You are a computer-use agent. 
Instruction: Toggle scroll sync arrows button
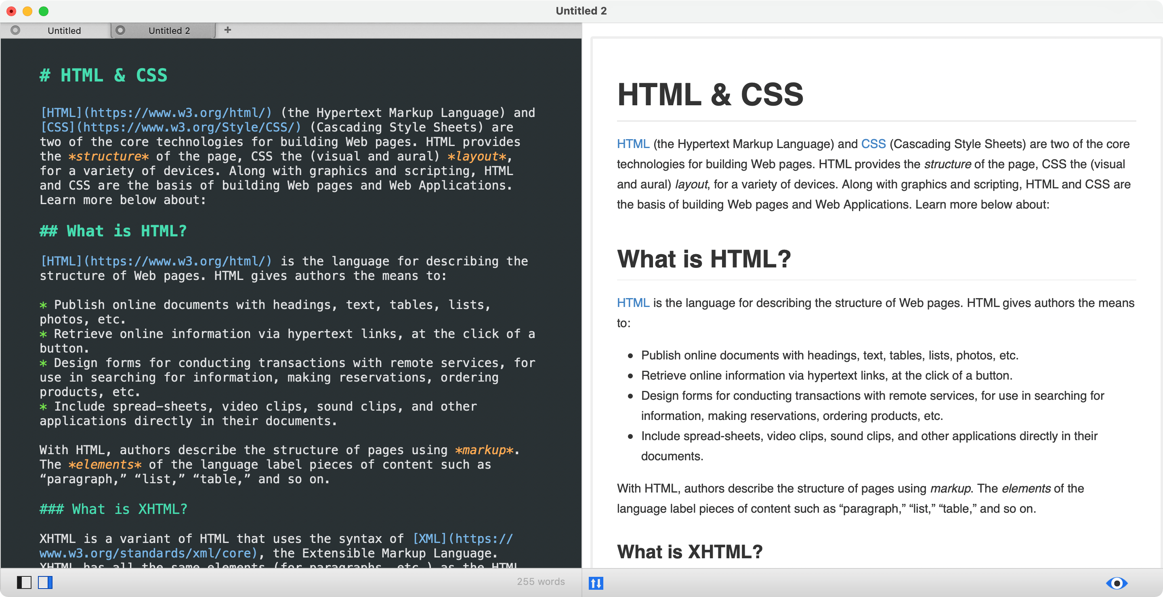point(596,583)
